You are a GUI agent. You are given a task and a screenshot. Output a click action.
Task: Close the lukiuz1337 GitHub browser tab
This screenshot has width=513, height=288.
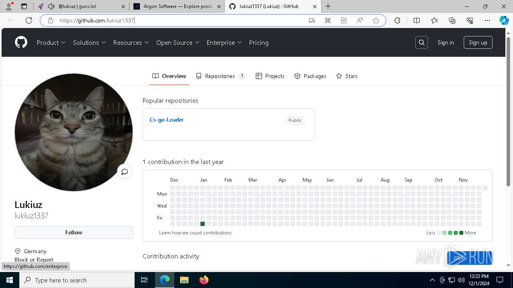point(315,6)
